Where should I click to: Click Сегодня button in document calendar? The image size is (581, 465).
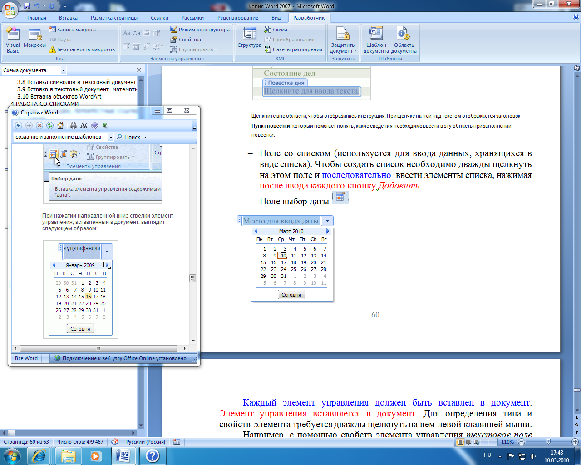click(291, 295)
